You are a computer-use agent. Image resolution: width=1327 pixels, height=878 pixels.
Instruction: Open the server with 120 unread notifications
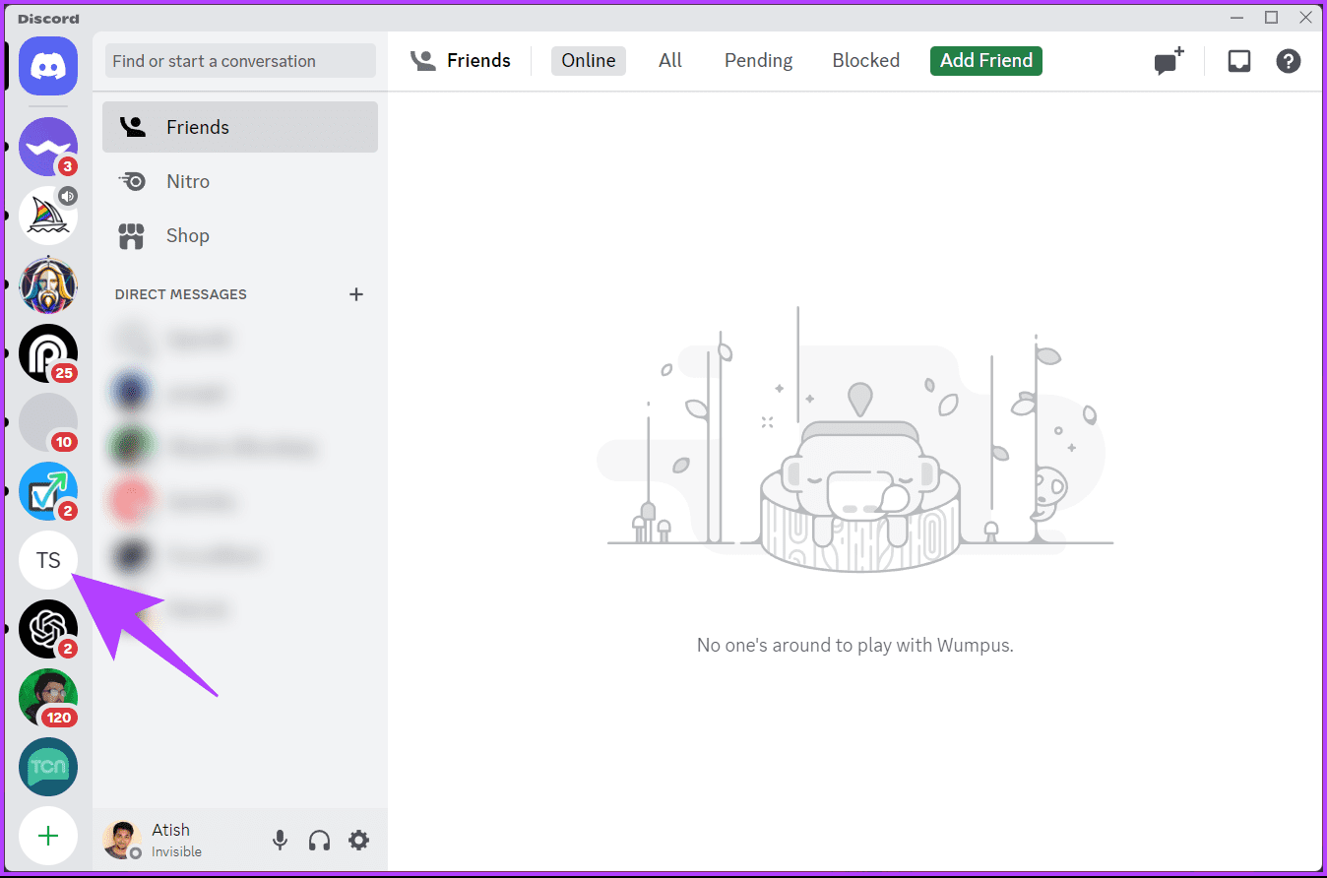click(x=47, y=697)
